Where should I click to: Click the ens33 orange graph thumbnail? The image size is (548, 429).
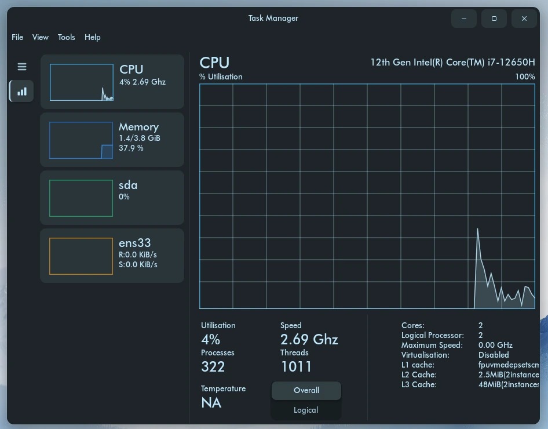coord(81,256)
